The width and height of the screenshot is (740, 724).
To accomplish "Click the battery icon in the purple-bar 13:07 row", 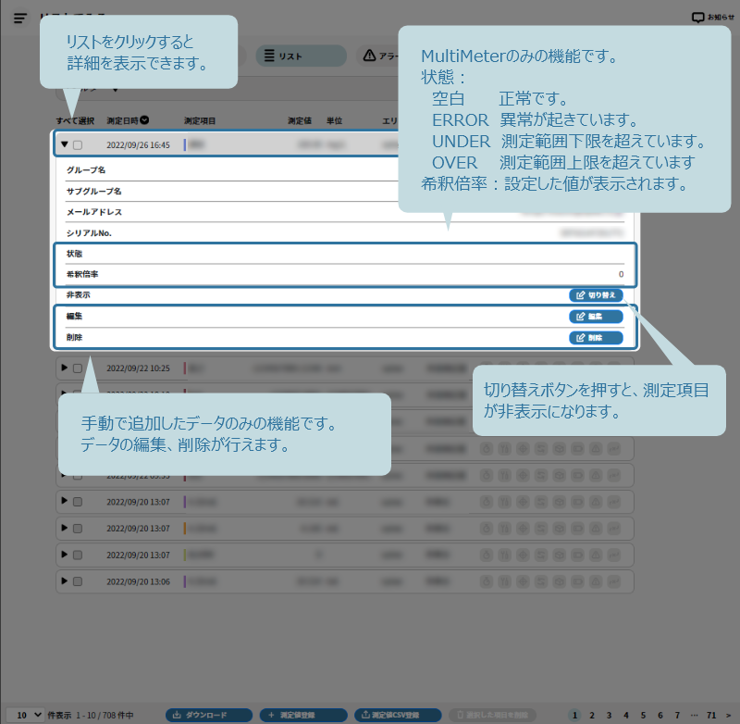I will 577,502.
